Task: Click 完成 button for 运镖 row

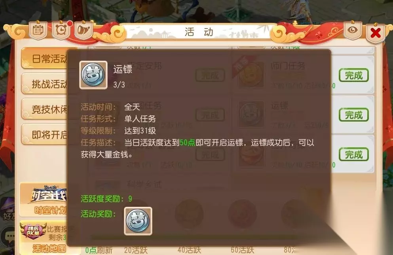Action: (x=354, y=115)
